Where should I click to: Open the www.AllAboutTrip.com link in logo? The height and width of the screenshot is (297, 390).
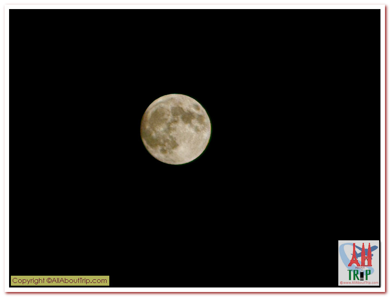click(359, 283)
